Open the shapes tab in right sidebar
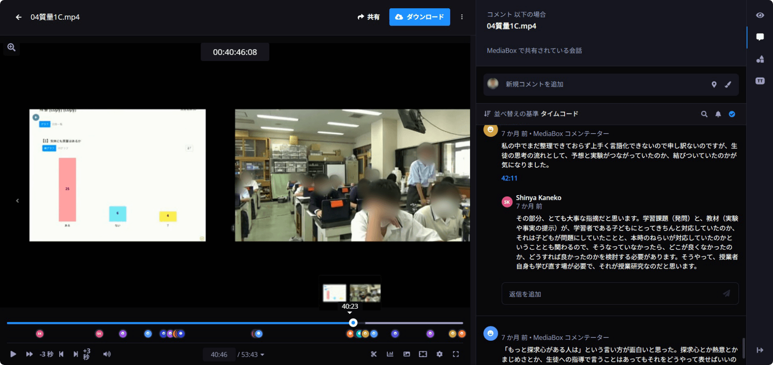The image size is (773, 365). [x=760, y=59]
